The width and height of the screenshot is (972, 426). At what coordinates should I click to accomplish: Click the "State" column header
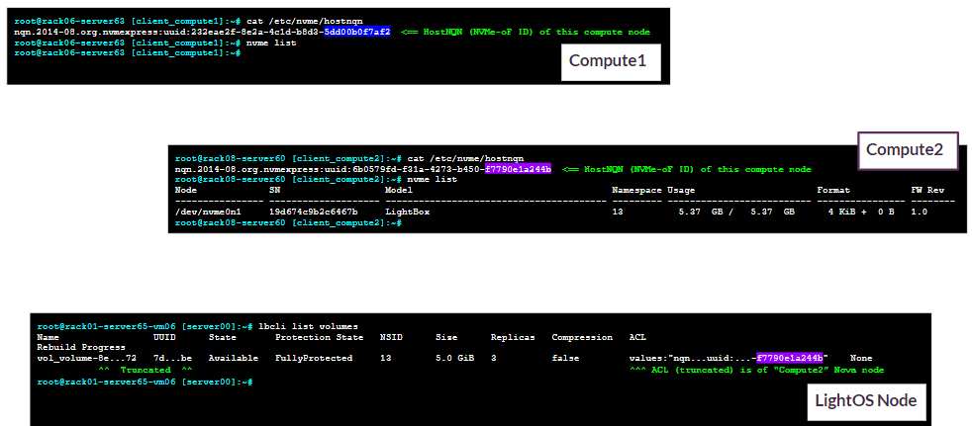click(x=222, y=337)
